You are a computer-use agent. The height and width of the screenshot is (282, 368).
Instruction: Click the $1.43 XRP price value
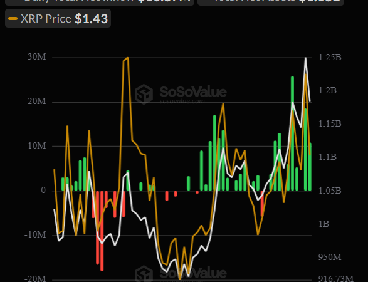[x=92, y=19]
